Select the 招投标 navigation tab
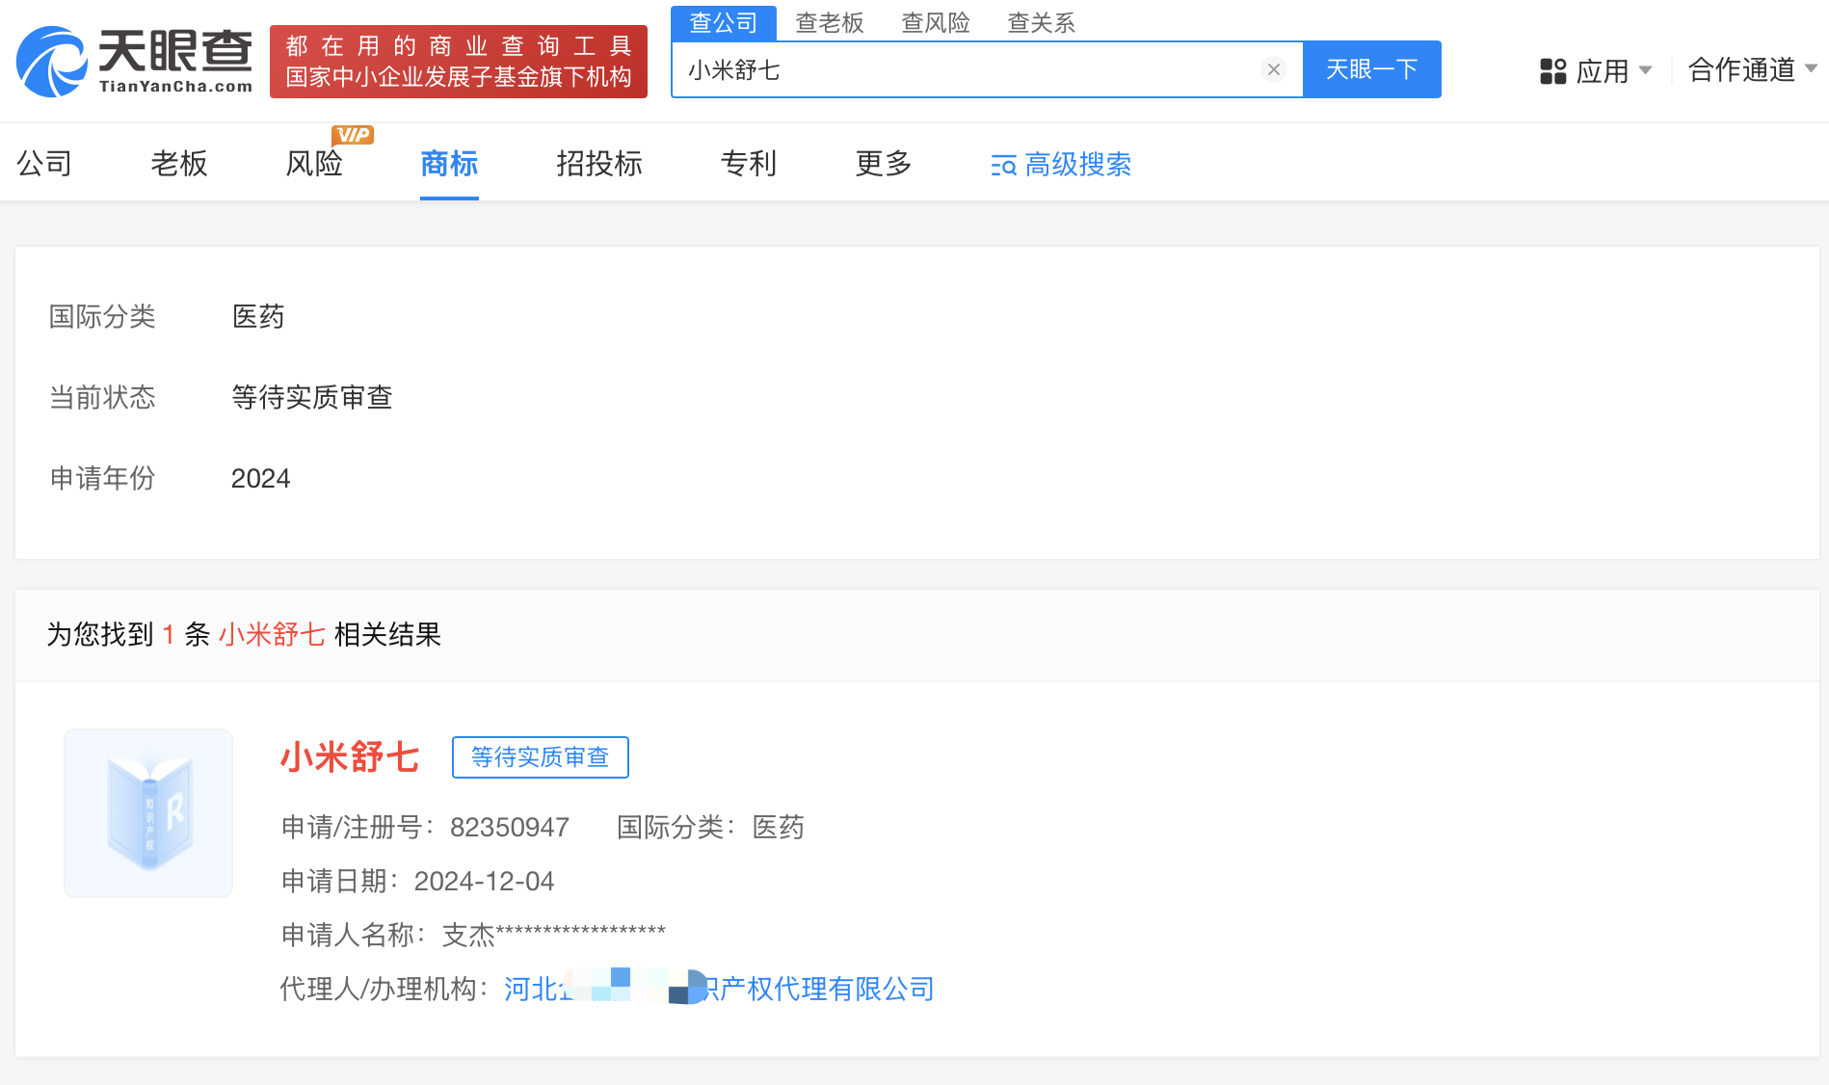The height and width of the screenshot is (1085, 1829). [x=599, y=163]
